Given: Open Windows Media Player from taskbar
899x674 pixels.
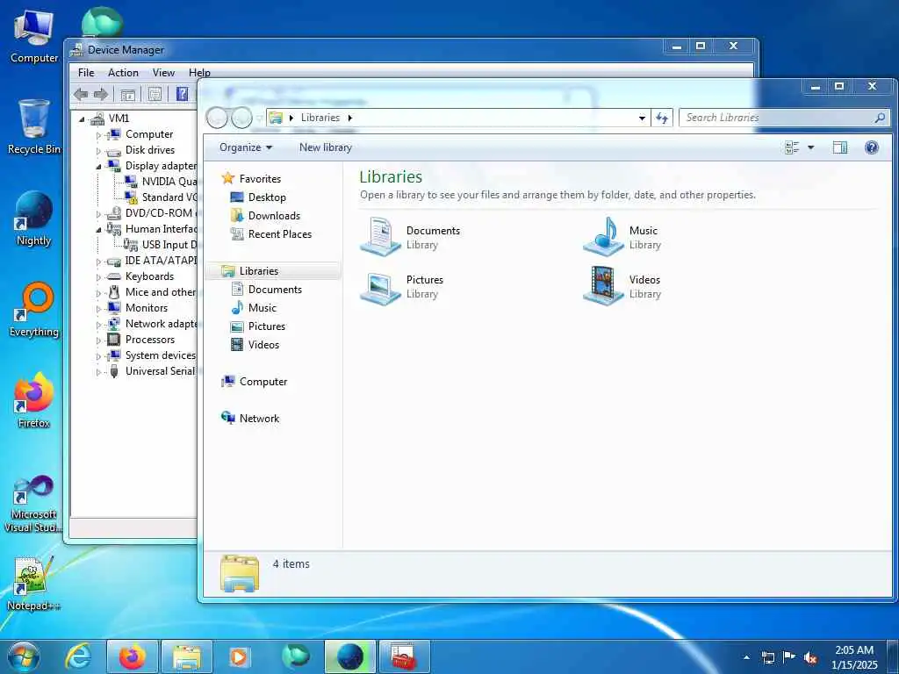Looking at the screenshot, I should (239, 656).
